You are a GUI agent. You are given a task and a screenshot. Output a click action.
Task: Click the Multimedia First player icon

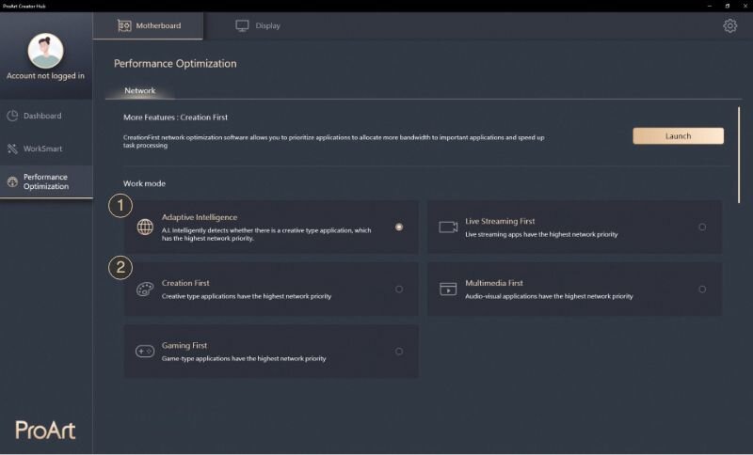pos(448,290)
